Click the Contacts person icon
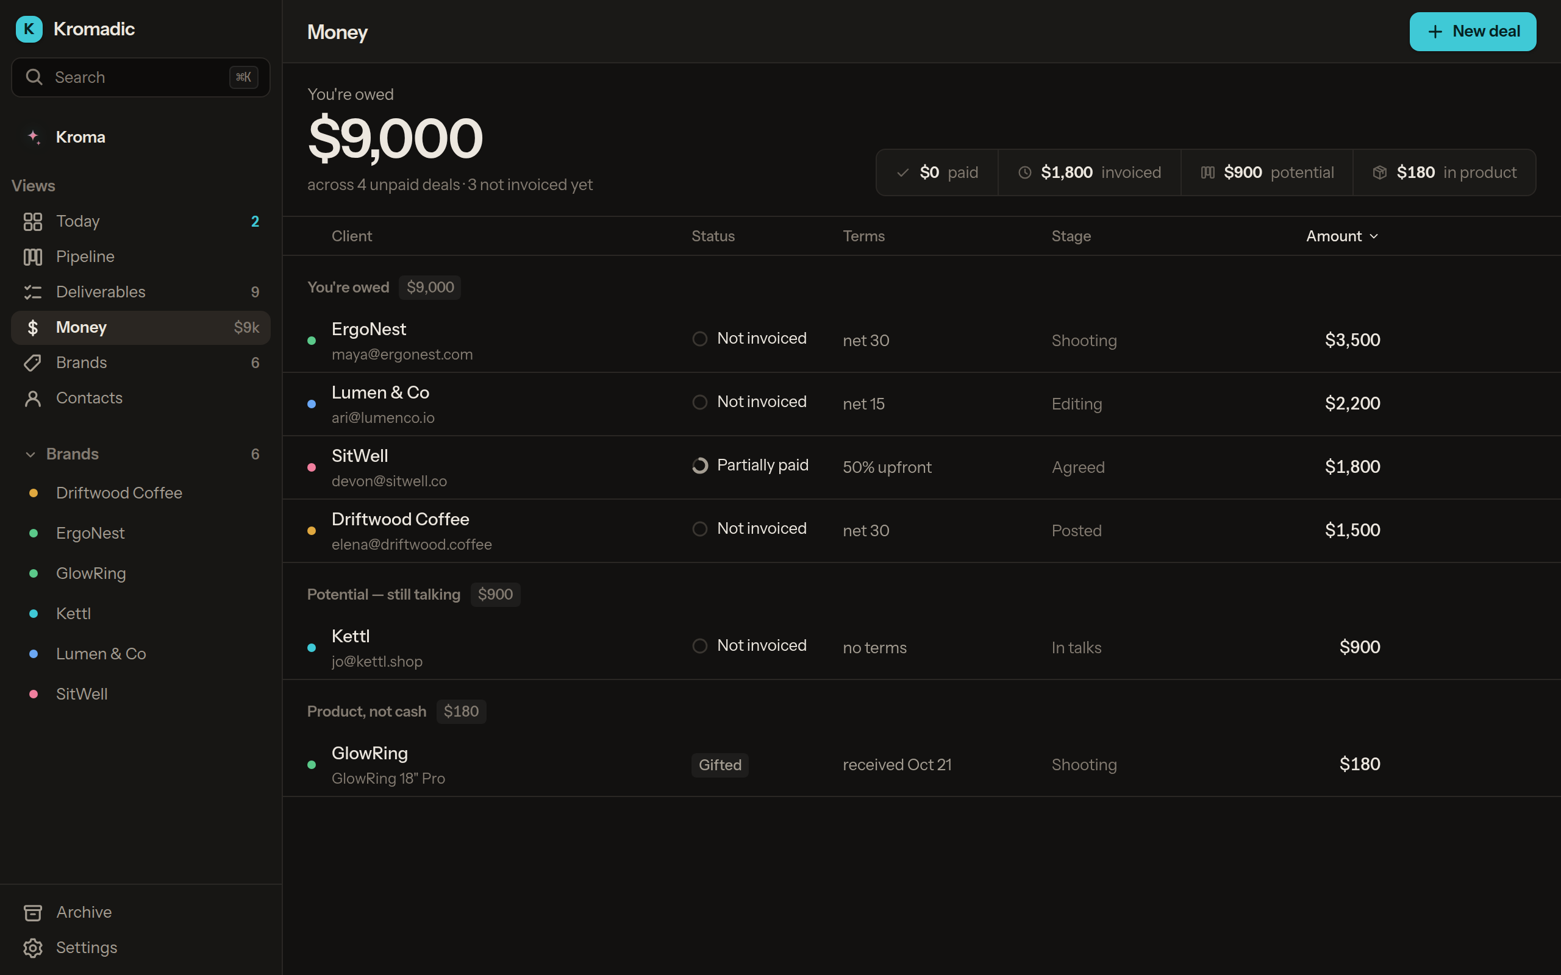The image size is (1561, 975). click(33, 399)
